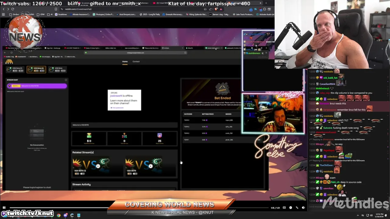Click the players online badge icon

coord(159,135)
